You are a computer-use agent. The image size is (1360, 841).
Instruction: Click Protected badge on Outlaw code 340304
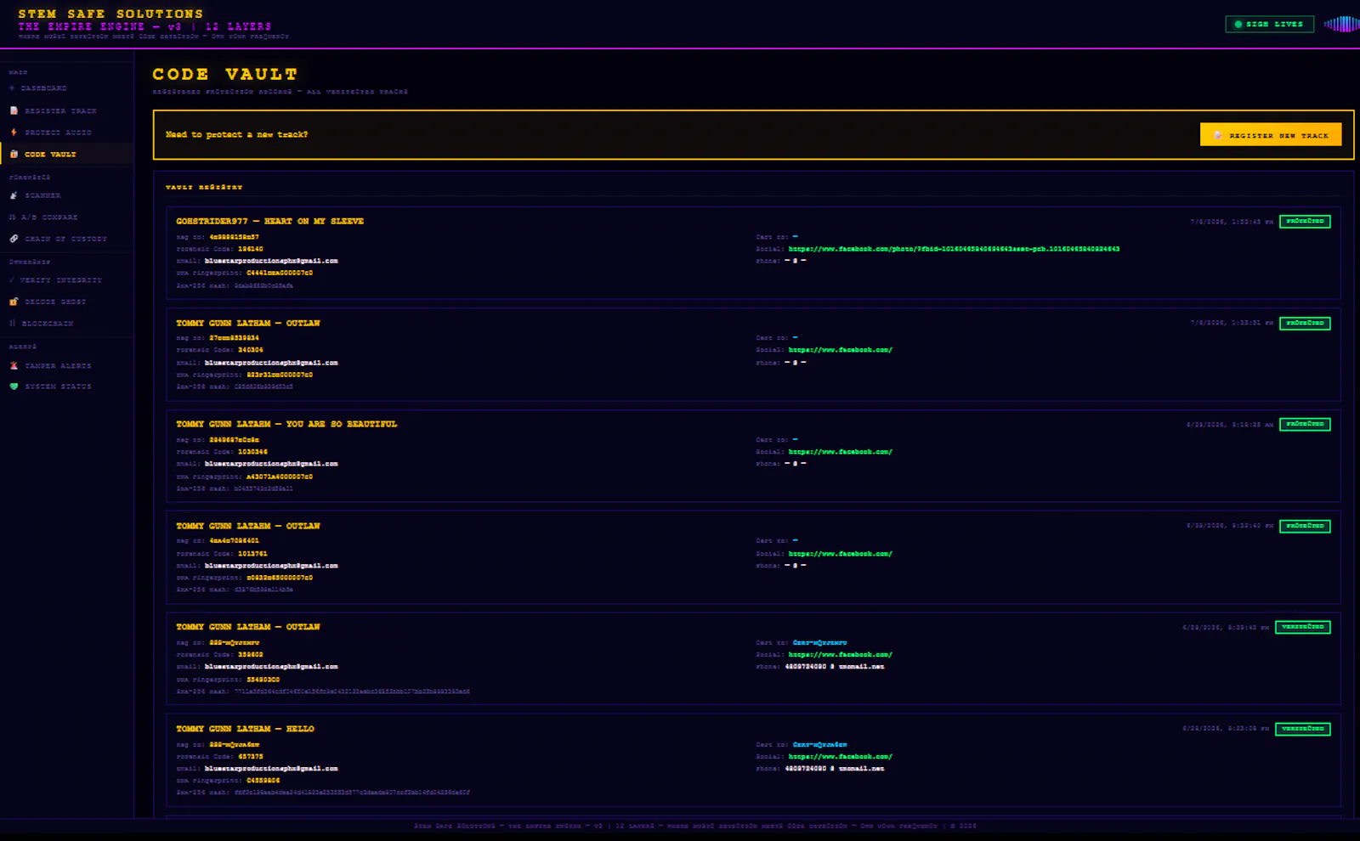pos(1305,323)
